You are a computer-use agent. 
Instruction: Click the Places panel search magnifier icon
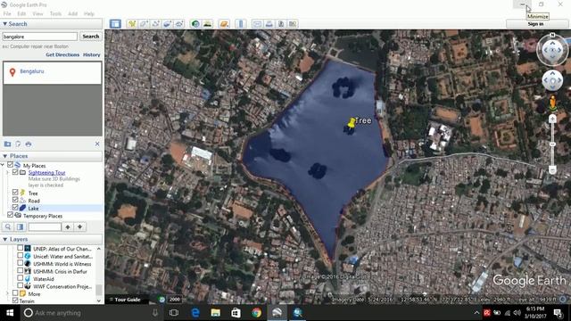click(8, 226)
